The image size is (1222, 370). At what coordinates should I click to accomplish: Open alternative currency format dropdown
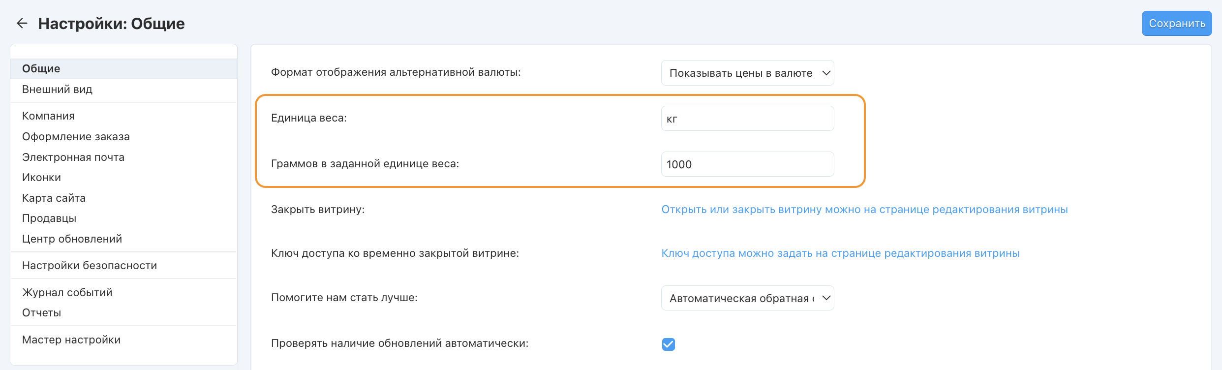(x=747, y=73)
